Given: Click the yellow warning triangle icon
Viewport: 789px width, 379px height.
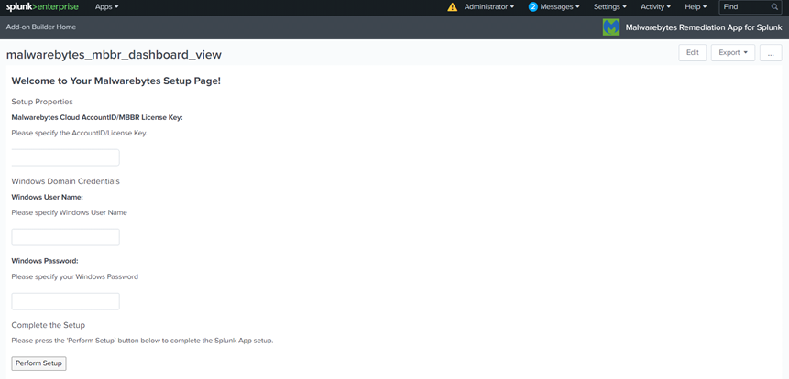Looking at the screenshot, I should (x=453, y=7).
